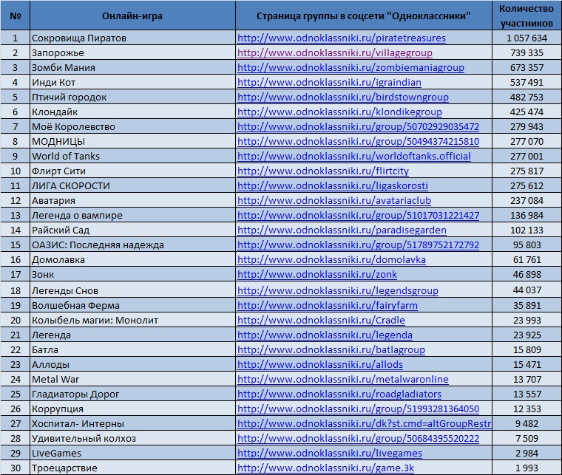Screen dimensions: 562x475
Task: Click the participant count '9 482'
Action: coord(527,423)
